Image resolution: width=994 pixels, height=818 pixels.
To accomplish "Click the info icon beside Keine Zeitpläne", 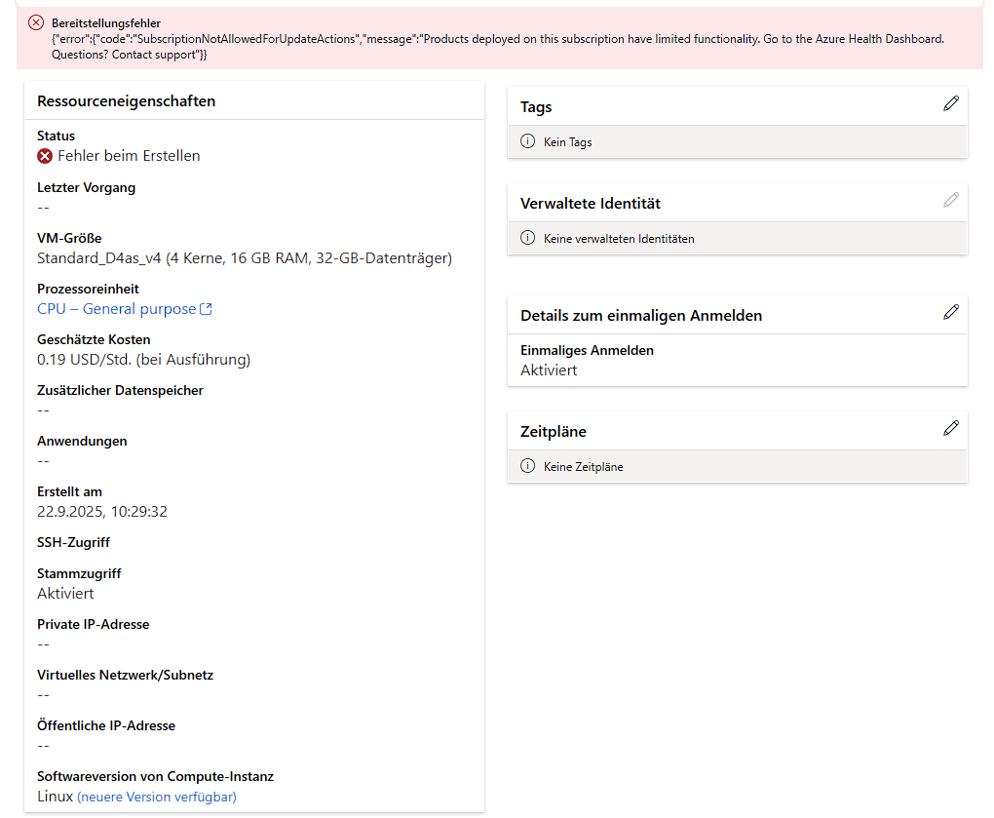I will click(x=528, y=466).
